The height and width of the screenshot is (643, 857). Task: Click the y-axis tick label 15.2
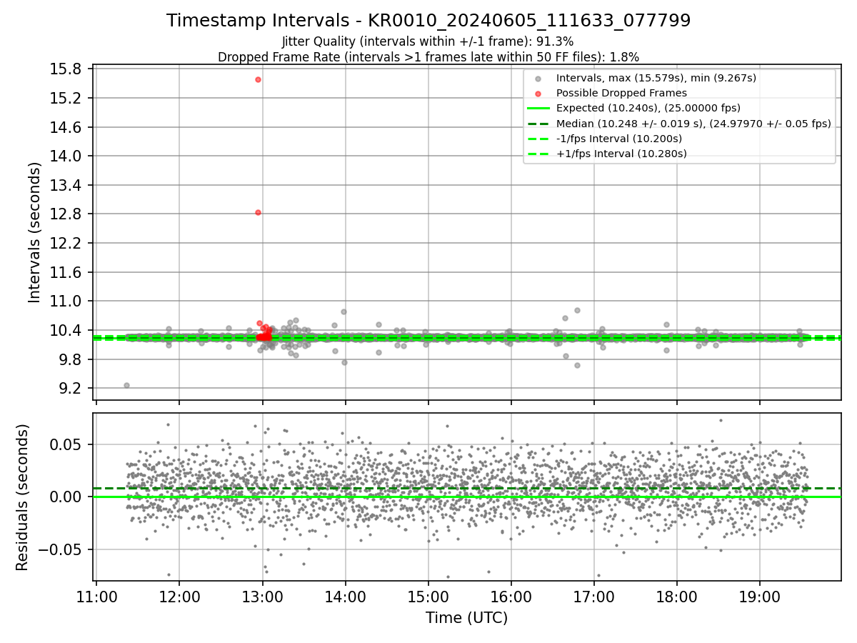click(x=66, y=98)
